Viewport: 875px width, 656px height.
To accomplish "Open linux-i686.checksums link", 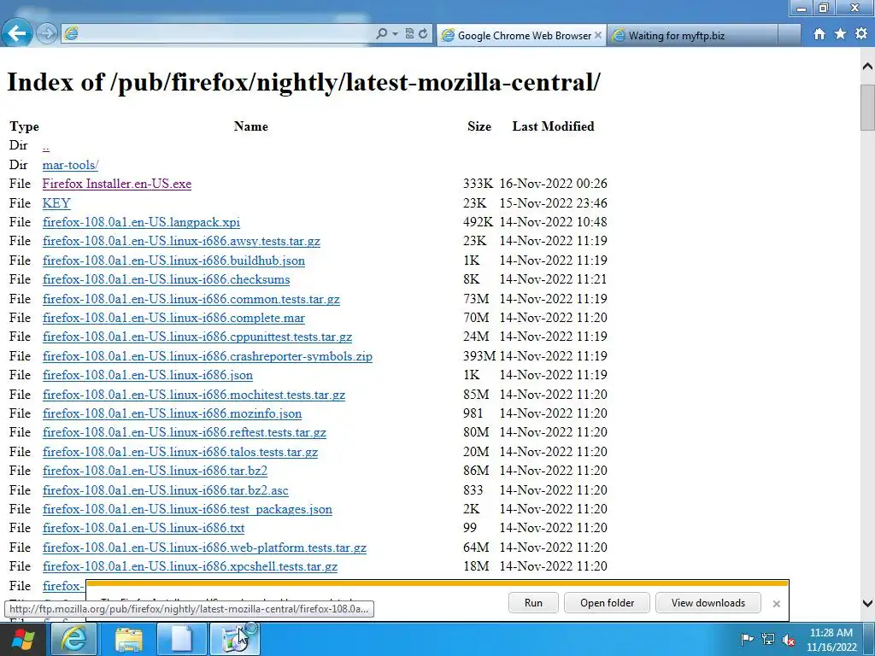I will tap(167, 279).
